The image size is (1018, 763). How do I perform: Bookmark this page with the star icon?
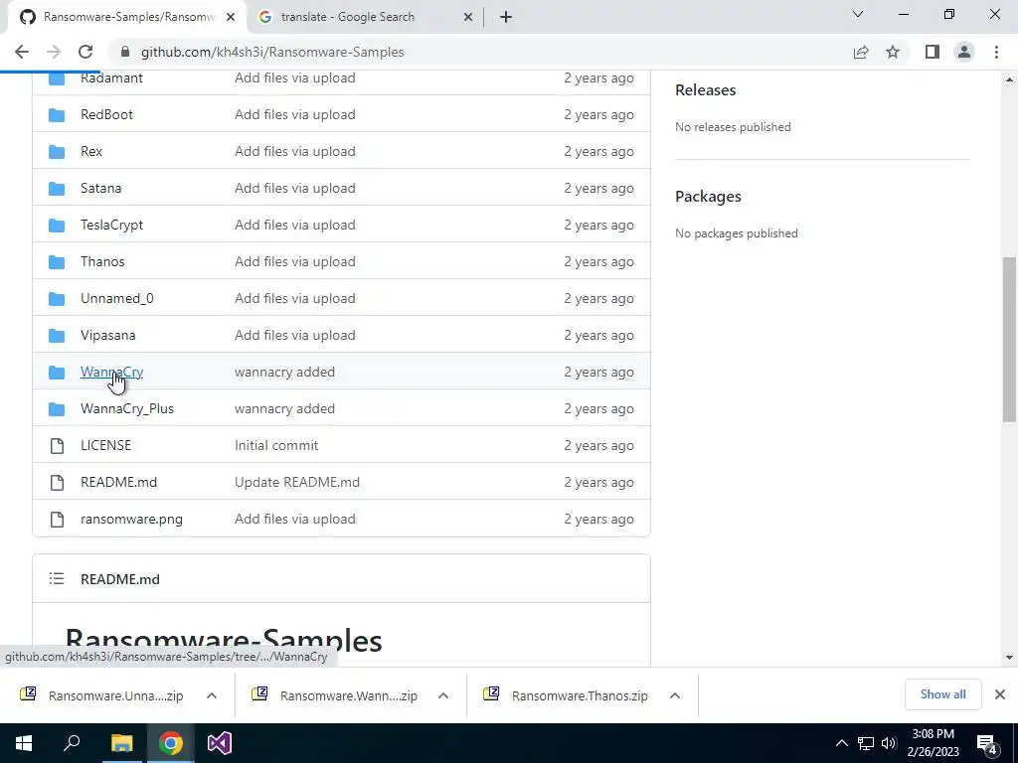pyautogui.click(x=893, y=52)
